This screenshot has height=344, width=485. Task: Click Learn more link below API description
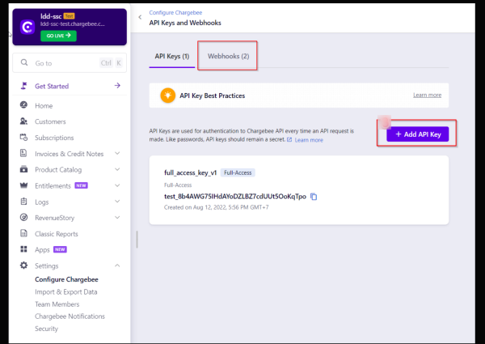(309, 140)
